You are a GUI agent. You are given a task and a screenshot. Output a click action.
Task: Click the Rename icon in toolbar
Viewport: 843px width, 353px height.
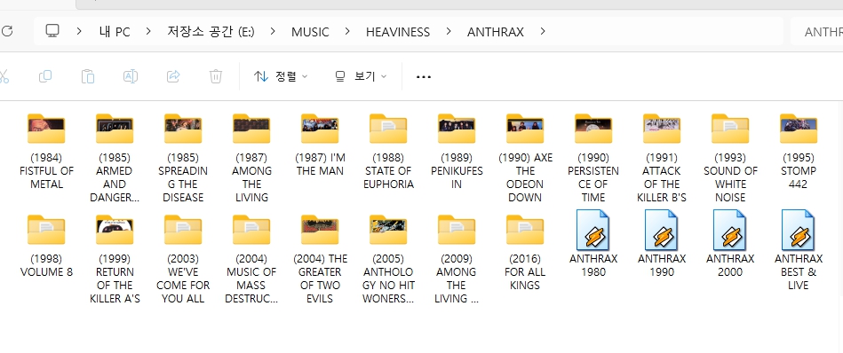point(130,76)
